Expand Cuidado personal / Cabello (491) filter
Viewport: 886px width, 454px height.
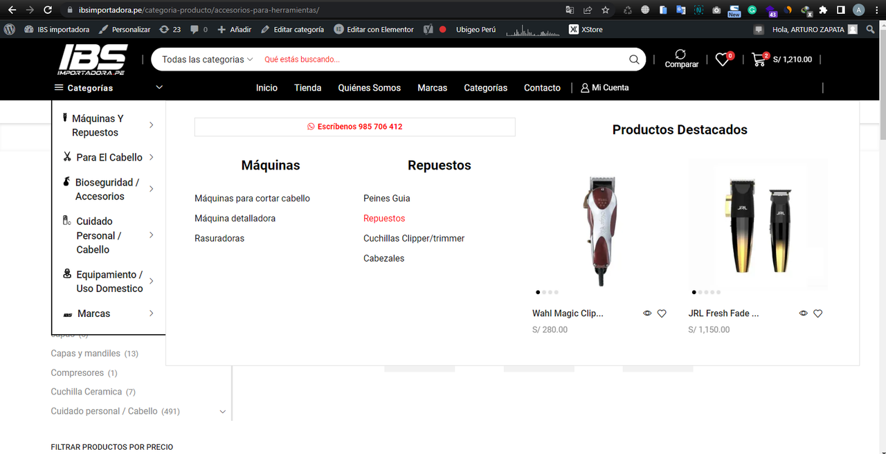pos(222,412)
